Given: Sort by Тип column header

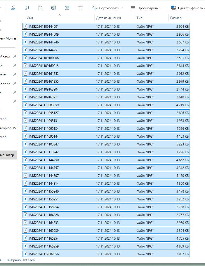Looking at the screenshot, I should 139,18.
